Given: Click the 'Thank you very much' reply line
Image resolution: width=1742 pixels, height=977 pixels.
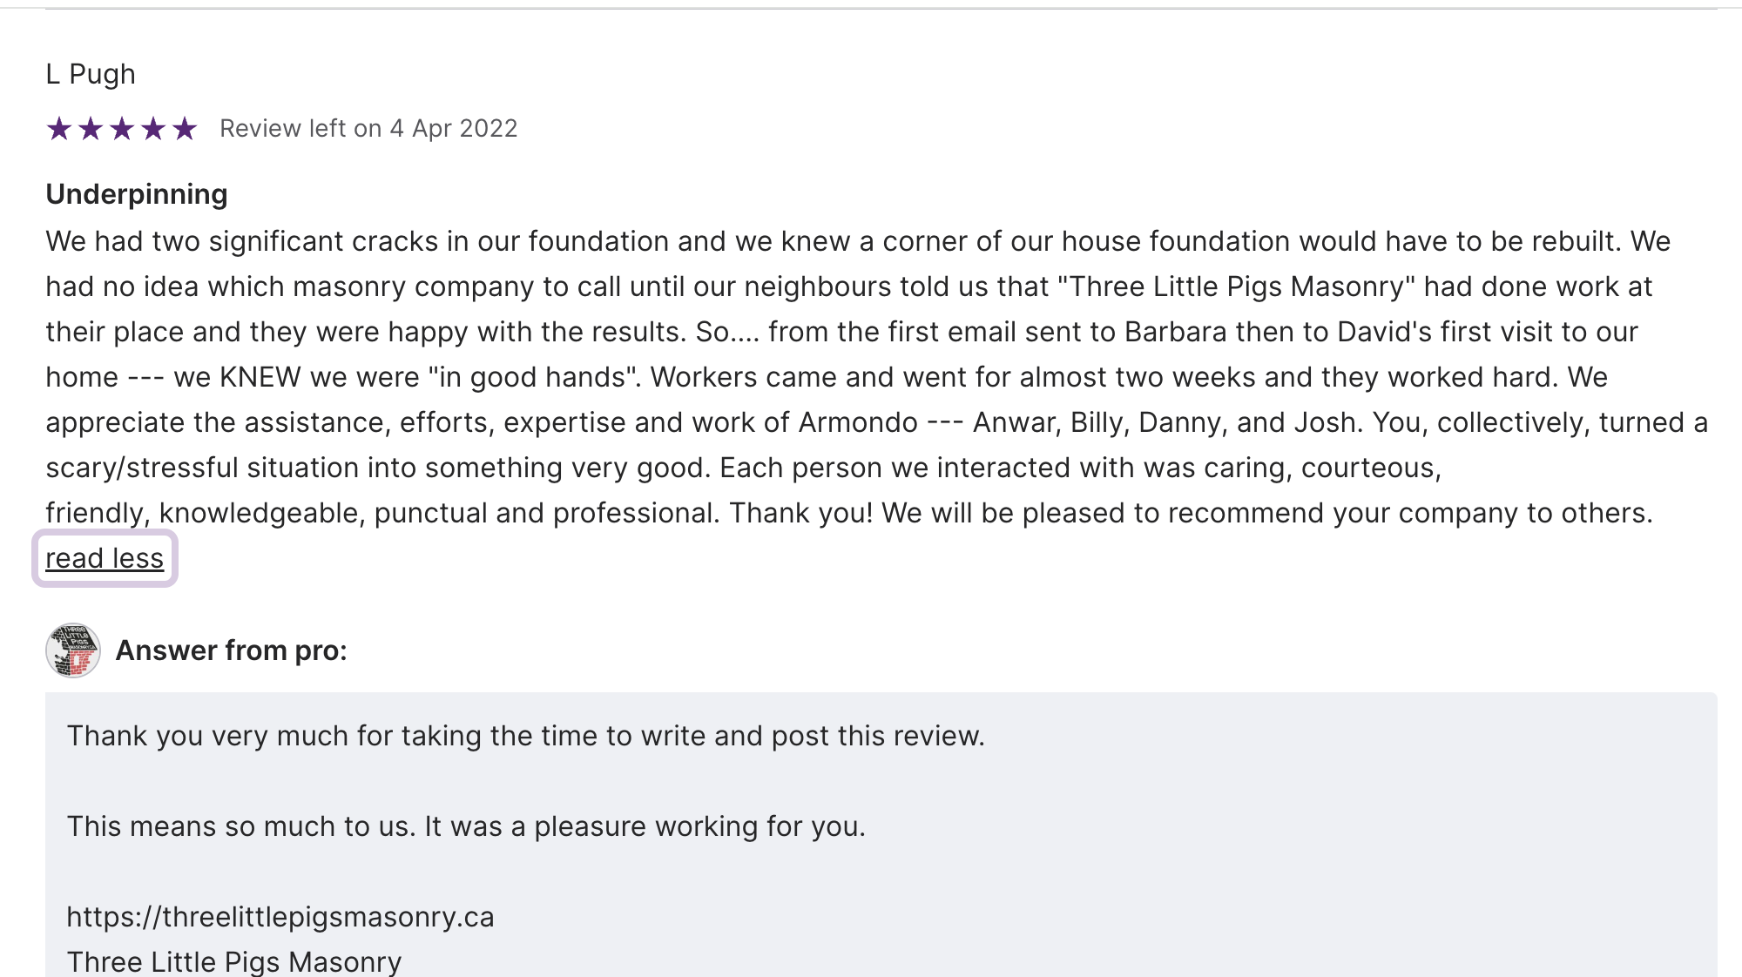Looking at the screenshot, I should 525,736.
